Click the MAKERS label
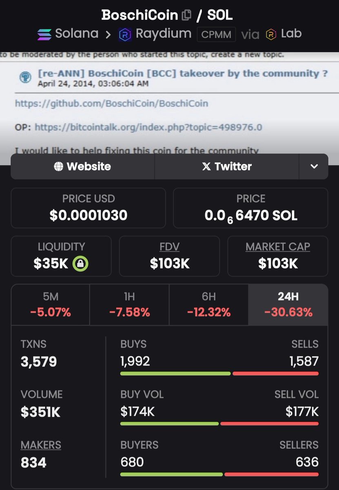Viewport: 339px width, 490px height. [x=41, y=445]
